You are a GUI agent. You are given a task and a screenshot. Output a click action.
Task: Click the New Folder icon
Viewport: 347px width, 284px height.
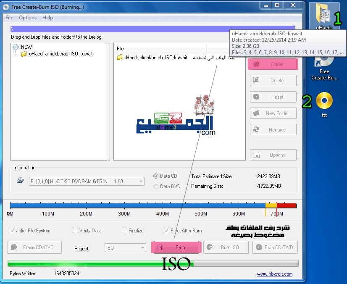[256, 113]
